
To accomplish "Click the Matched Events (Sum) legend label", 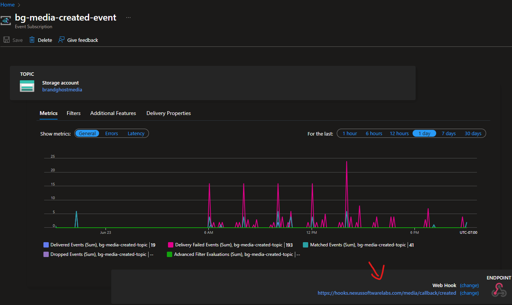I will pyautogui.click(x=358, y=245).
